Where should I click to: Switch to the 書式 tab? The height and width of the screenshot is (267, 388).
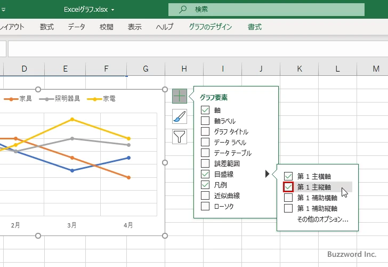pos(255,27)
